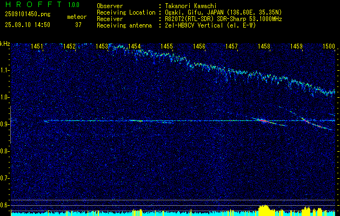Click the 1453 time marker
The width and height of the screenshot is (340, 216).
pyautogui.click(x=102, y=46)
